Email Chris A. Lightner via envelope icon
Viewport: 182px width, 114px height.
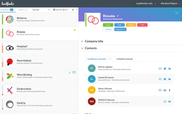(160, 68)
